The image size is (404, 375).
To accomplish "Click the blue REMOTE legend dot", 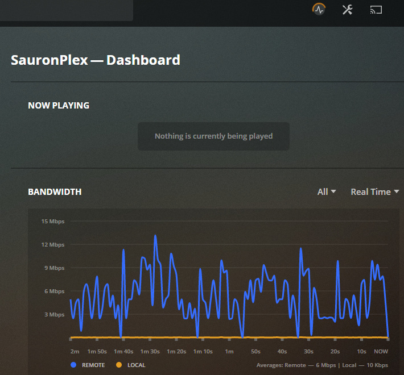I will (73, 365).
